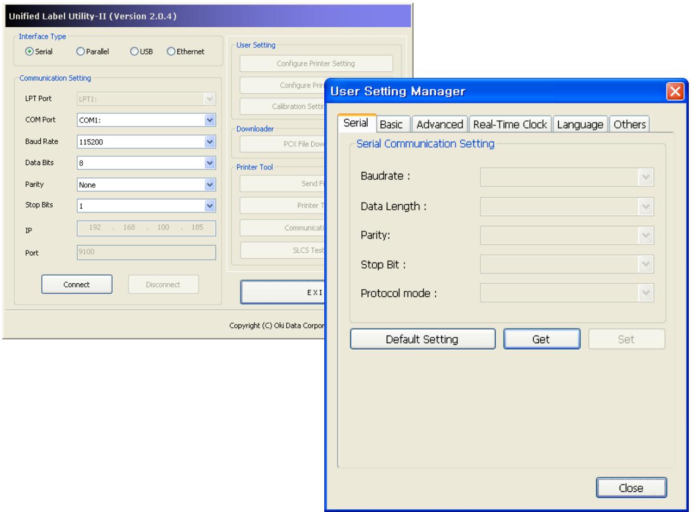Click the PCX File Download button
Image resolution: width=691 pixels, height=512 pixels.
[x=282, y=144]
